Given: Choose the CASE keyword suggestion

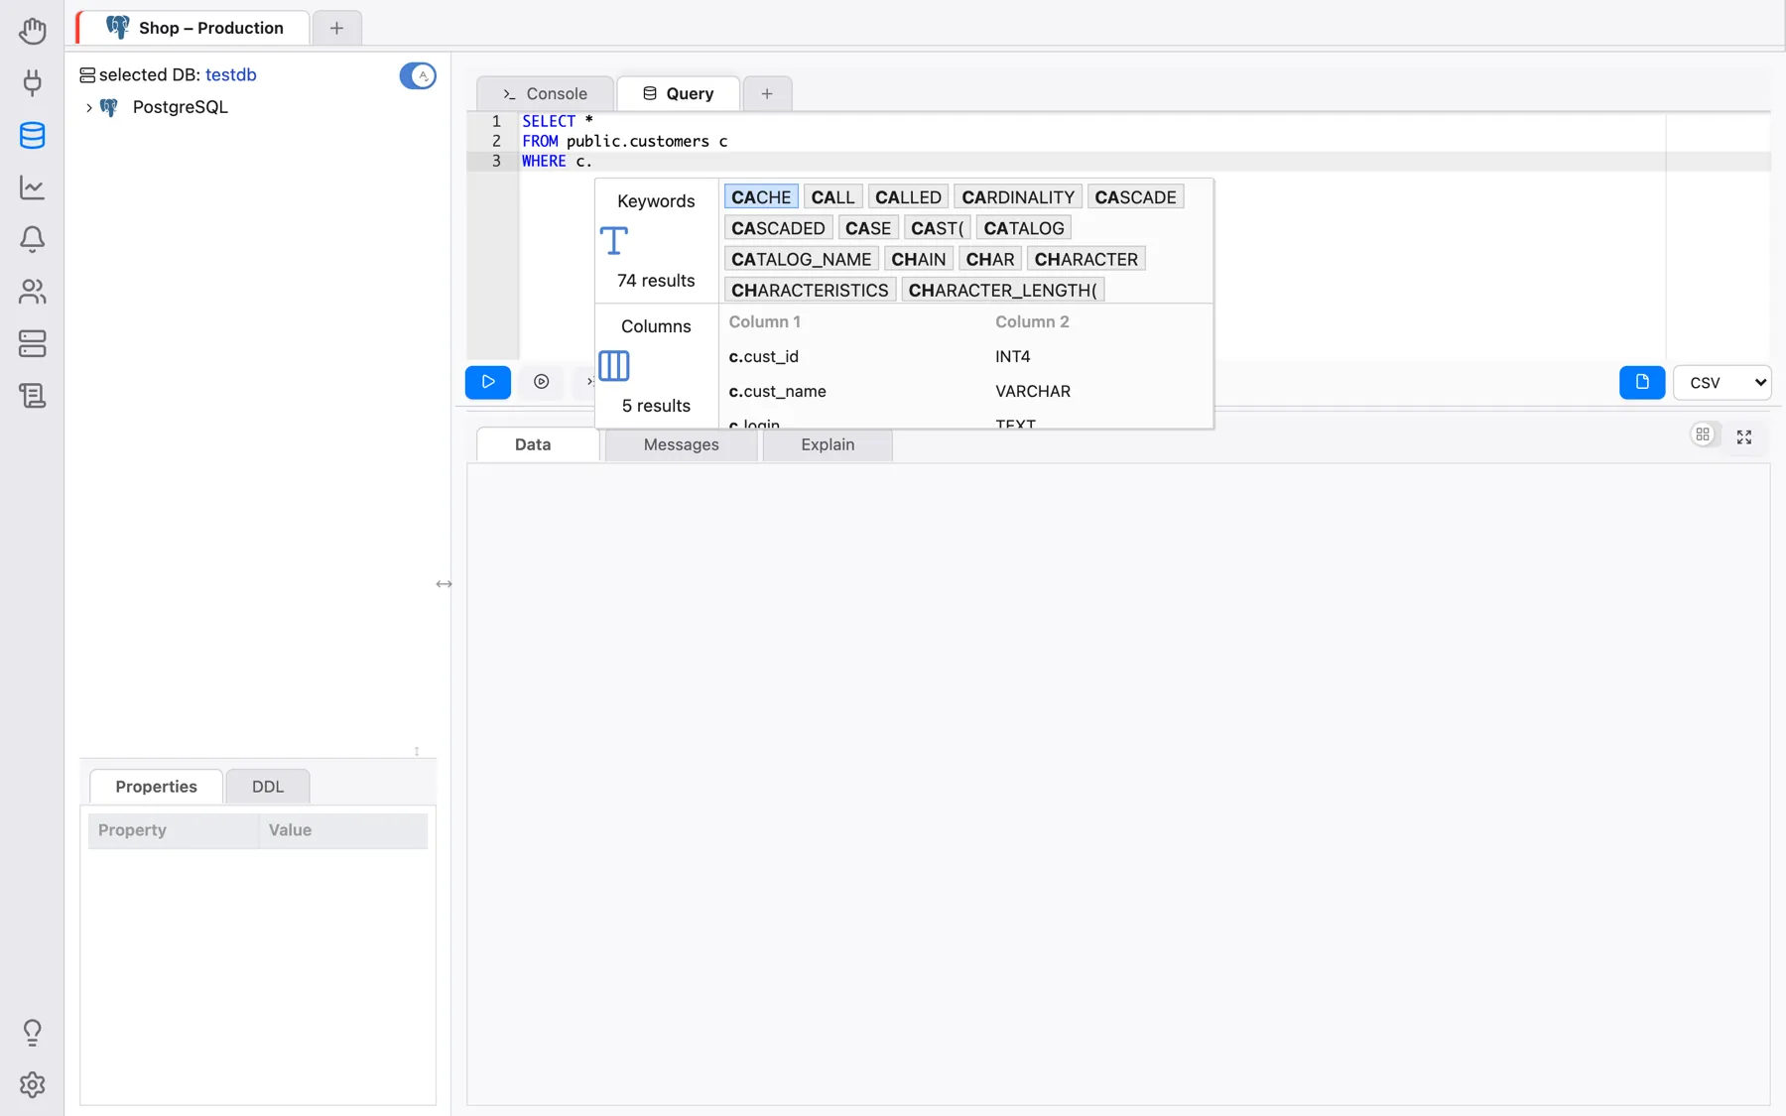Looking at the screenshot, I should [x=868, y=228].
